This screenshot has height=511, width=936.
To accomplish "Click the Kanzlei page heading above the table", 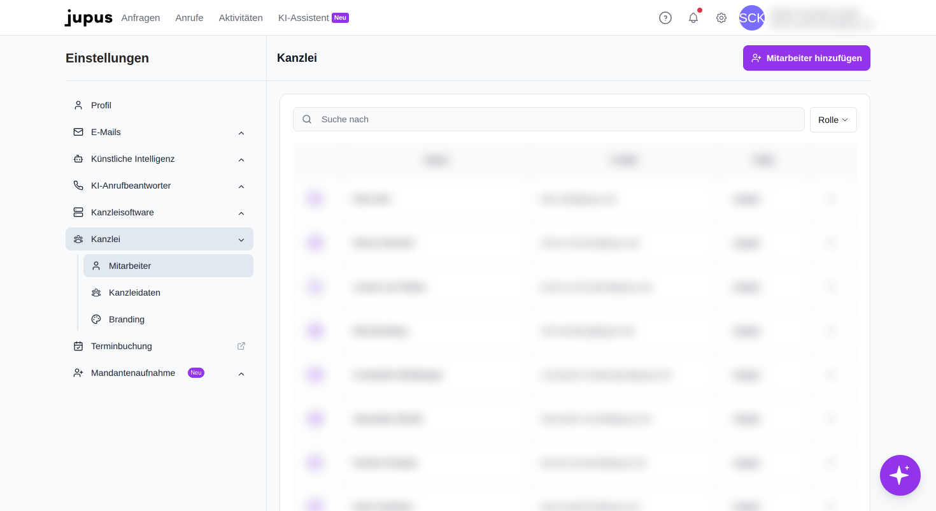I will pyautogui.click(x=297, y=58).
